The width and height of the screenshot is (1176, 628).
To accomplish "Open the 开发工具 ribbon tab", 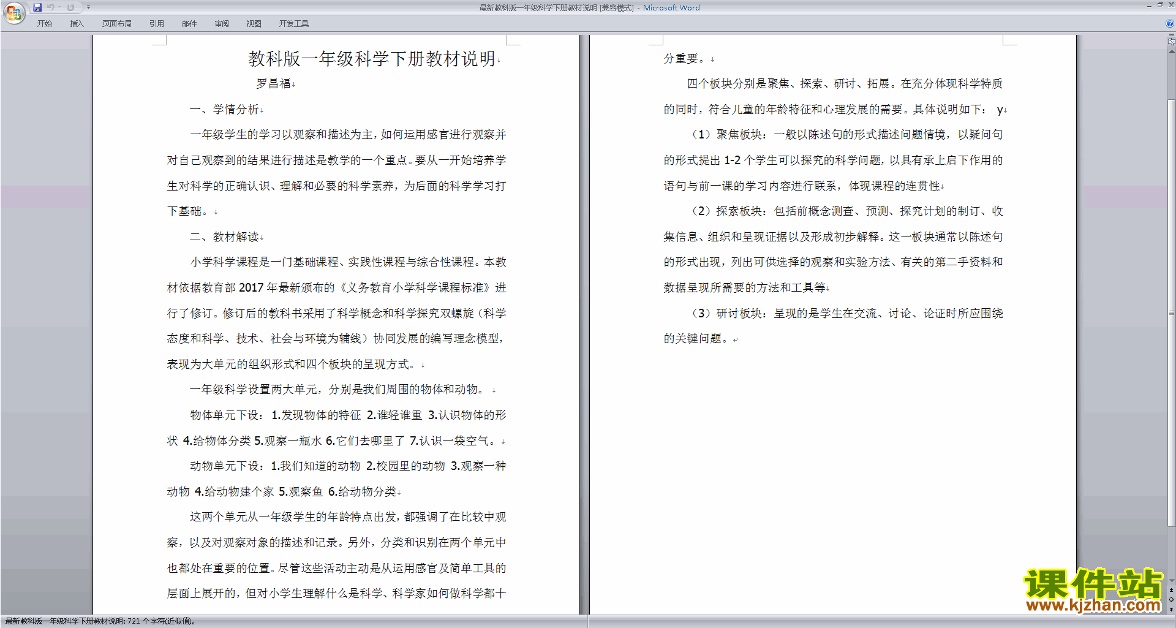I will [x=294, y=24].
